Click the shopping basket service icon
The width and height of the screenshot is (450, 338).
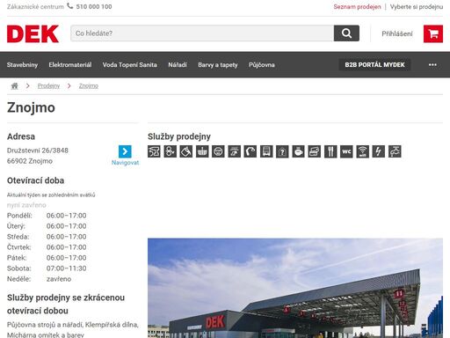click(202, 151)
